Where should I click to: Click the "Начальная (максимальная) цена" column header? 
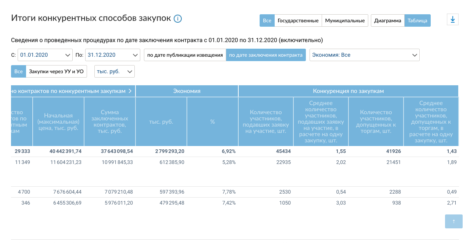(58, 121)
